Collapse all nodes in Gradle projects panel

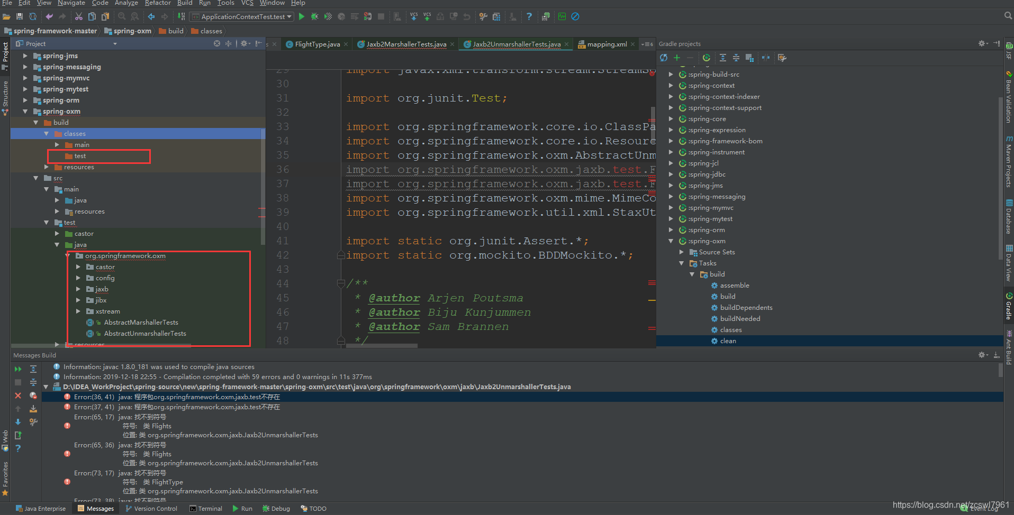[x=736, y=58]
